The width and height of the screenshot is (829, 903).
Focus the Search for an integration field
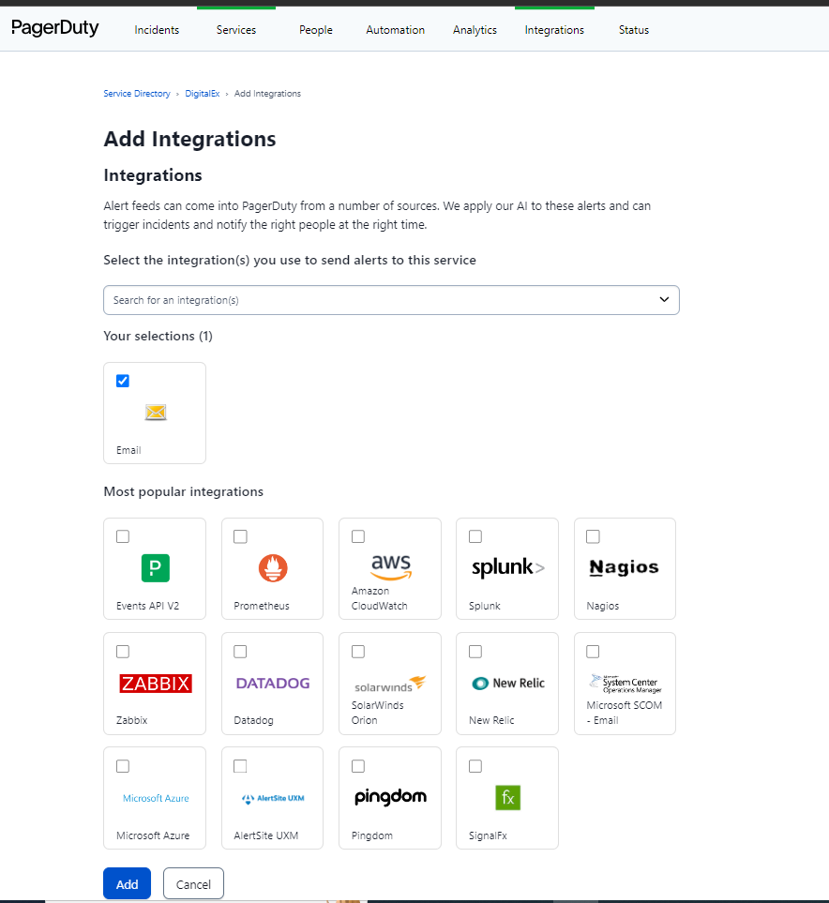(x=375, y=300)
